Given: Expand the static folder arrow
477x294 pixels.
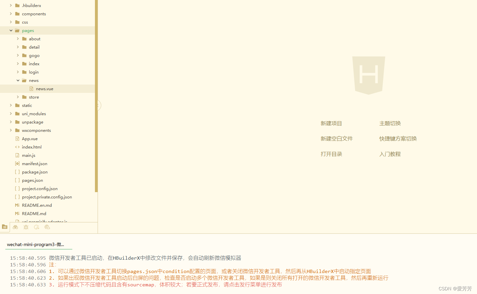Looking at the screenshot, I should pos(11,105).
